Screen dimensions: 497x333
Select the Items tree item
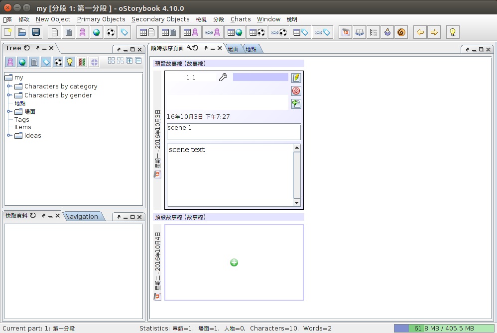(22, 127)
